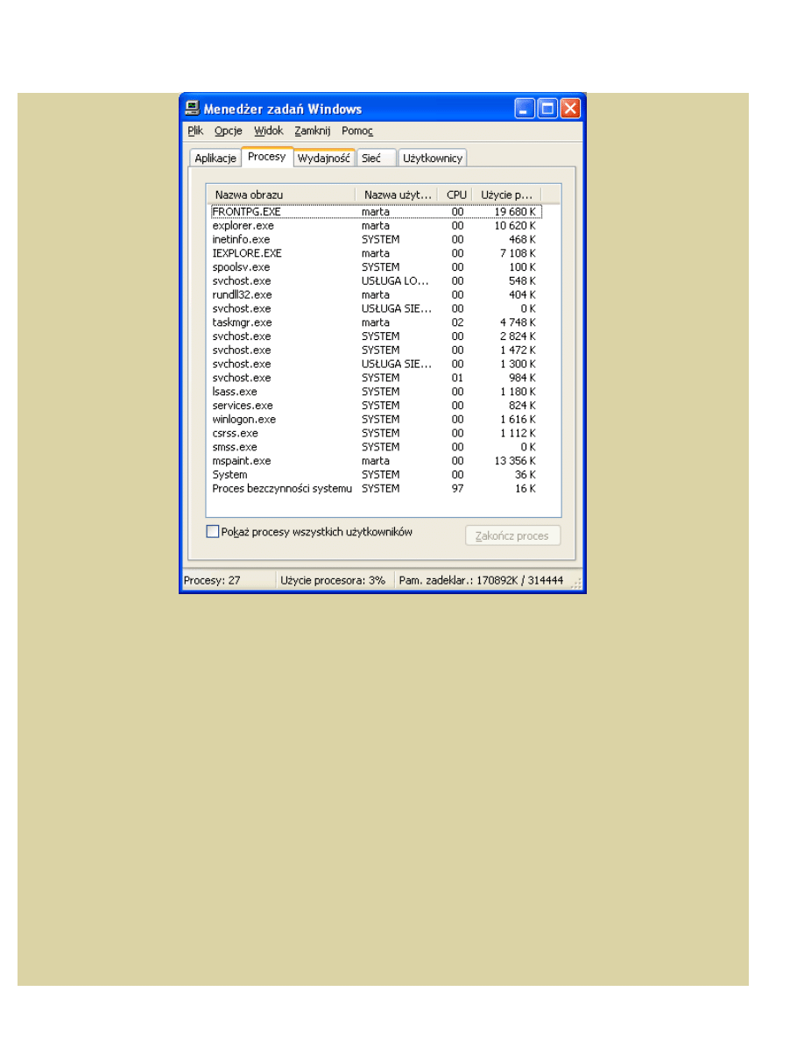
Task: Minimize the Menedżer zadań window
Action: pyautogui.click(x=525, y=109)
